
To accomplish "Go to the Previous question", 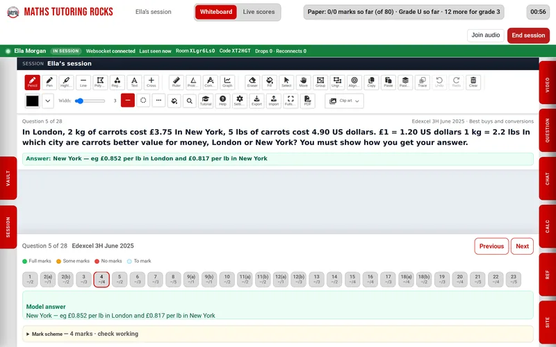I will pos(491,246).
